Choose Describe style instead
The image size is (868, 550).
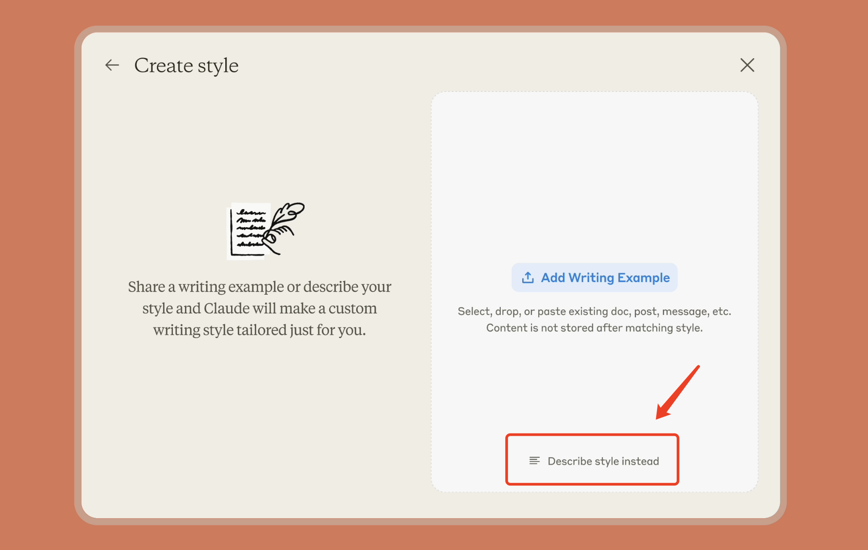pos(603,461)
